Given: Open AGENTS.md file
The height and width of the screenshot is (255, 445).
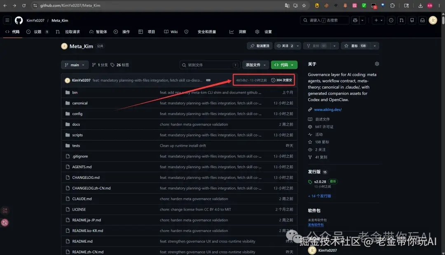Looking at the screenshot, I should (x=82, y=167).
